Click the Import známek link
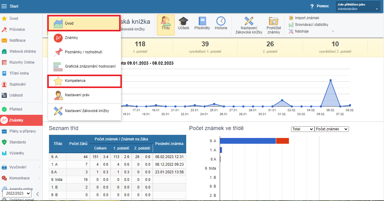 pos(307,18)
